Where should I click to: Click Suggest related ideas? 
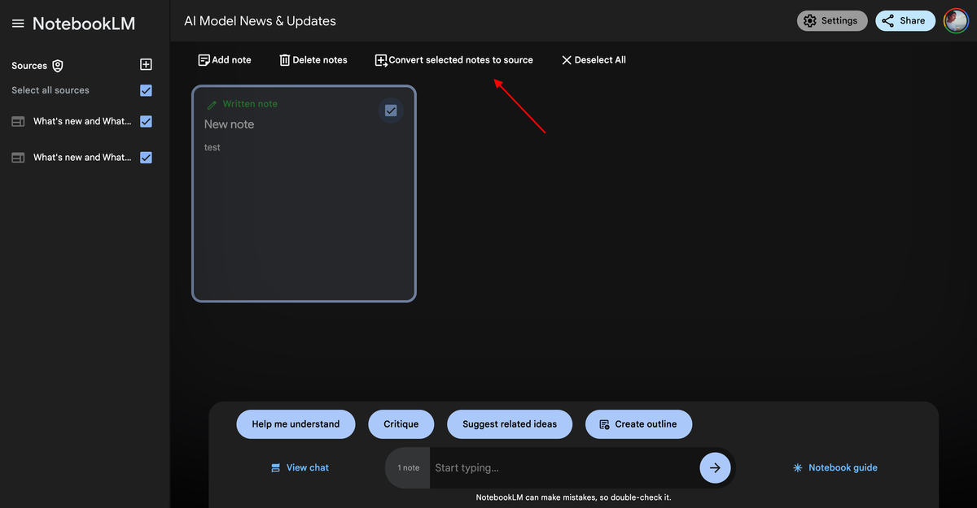pyautogui.click(x=510, y=423)
